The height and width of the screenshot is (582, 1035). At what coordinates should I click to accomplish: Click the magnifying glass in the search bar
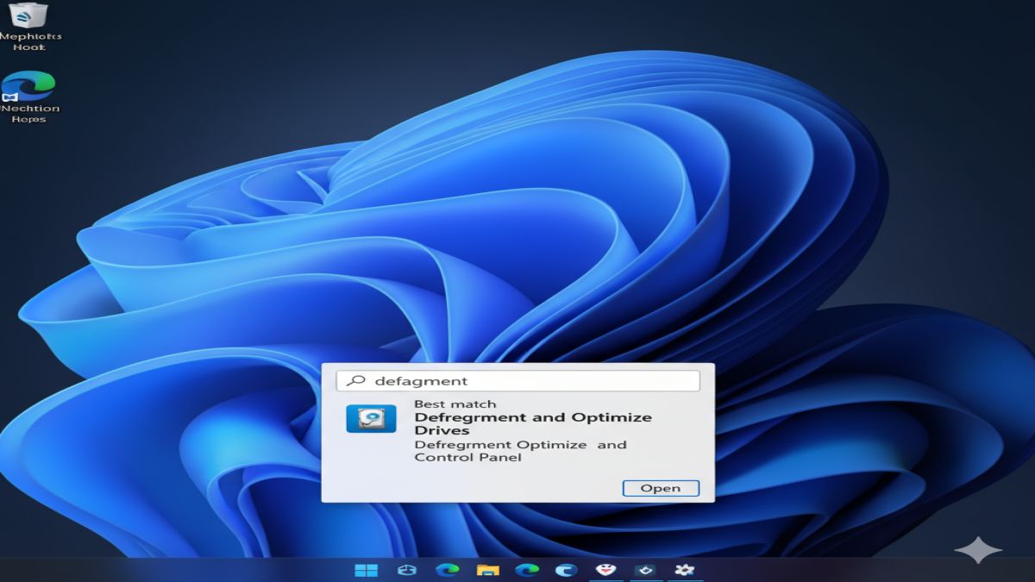click(x=354, y=380)
